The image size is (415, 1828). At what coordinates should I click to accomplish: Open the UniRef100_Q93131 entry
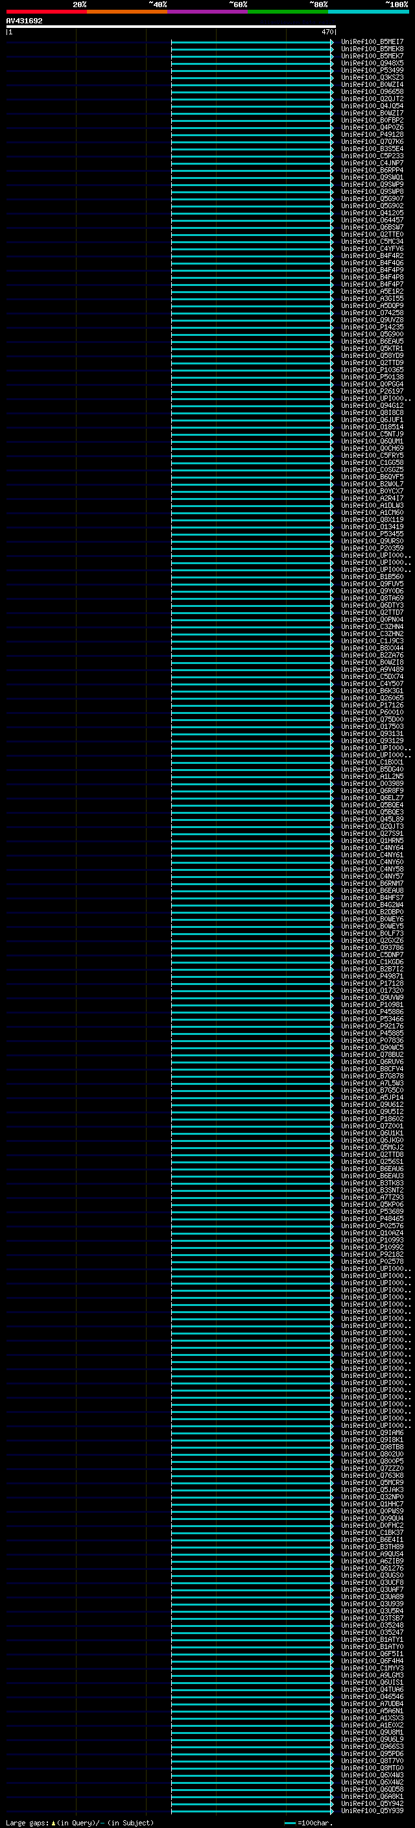[x=372, y=734]
